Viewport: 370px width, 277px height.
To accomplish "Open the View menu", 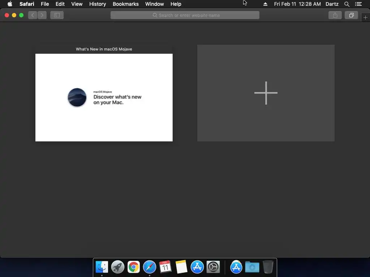I will tap(77, 4).
